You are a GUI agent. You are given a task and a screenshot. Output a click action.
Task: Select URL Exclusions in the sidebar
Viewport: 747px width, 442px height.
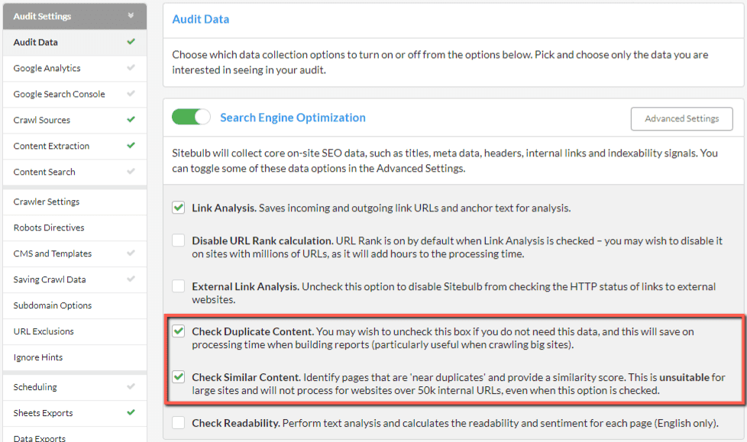coord(75,331)
